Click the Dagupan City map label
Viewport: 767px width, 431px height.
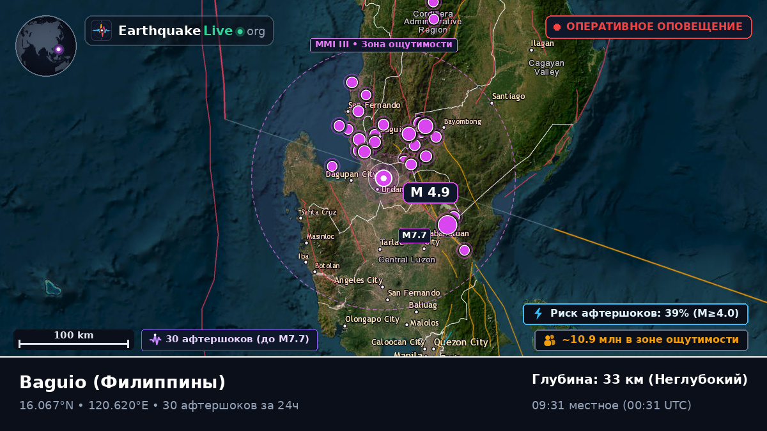point(351,174)
